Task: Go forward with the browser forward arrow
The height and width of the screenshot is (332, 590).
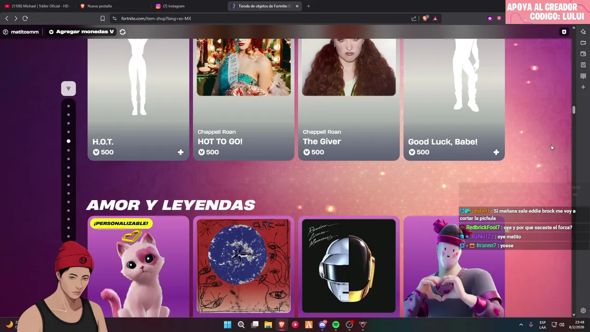Action: (16, 18)
